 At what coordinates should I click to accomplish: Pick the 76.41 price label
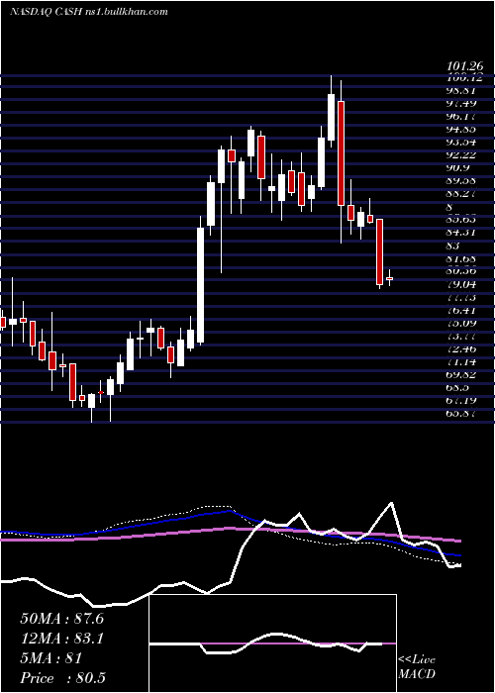[462, 310]
